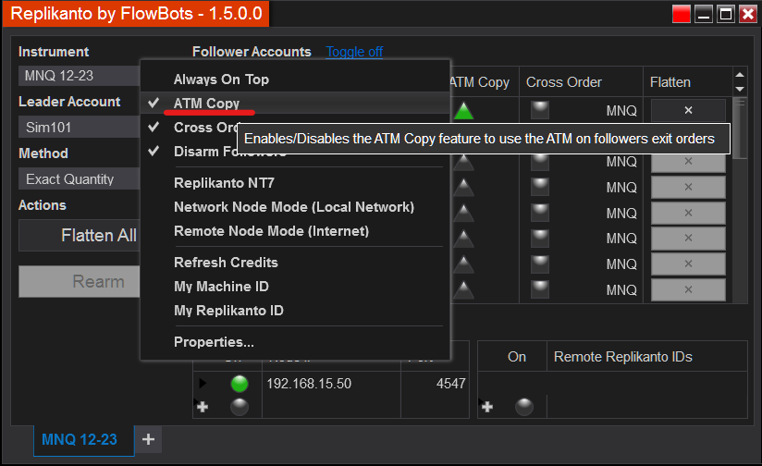Toggle last row Cross Order indicator

tap(540, 289)
